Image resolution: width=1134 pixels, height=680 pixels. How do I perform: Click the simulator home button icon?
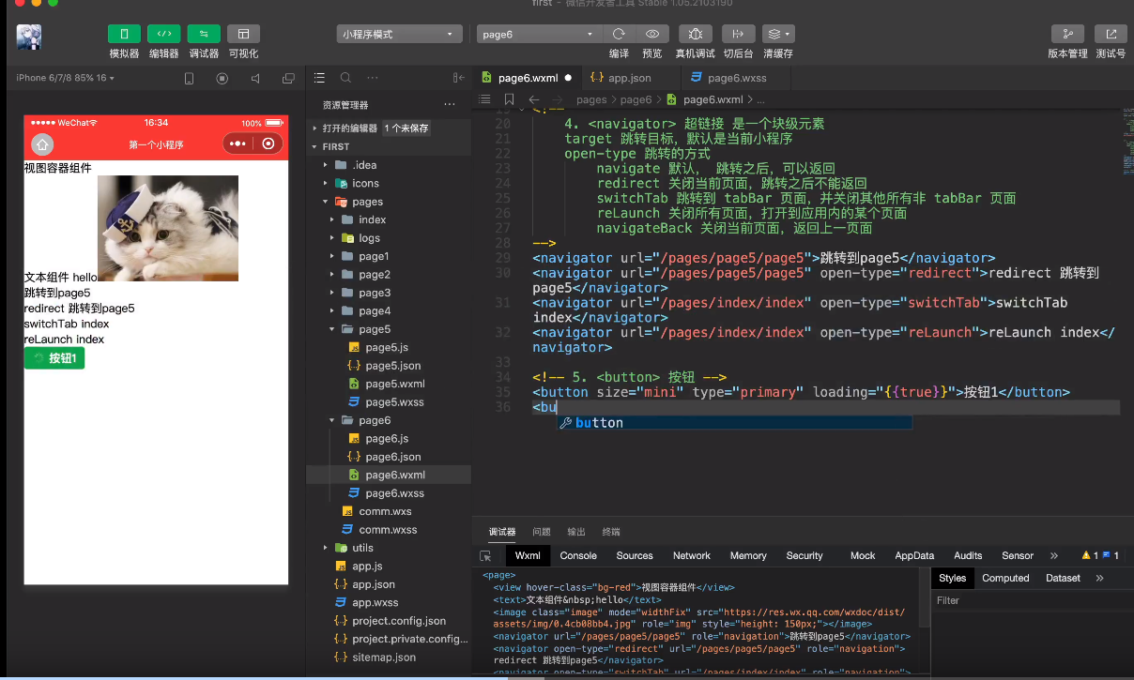tap(42, 144)
